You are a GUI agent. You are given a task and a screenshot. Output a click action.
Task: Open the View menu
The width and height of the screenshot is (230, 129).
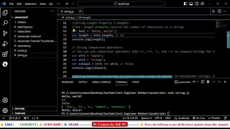pyautogui.click(x=42, y=4)
